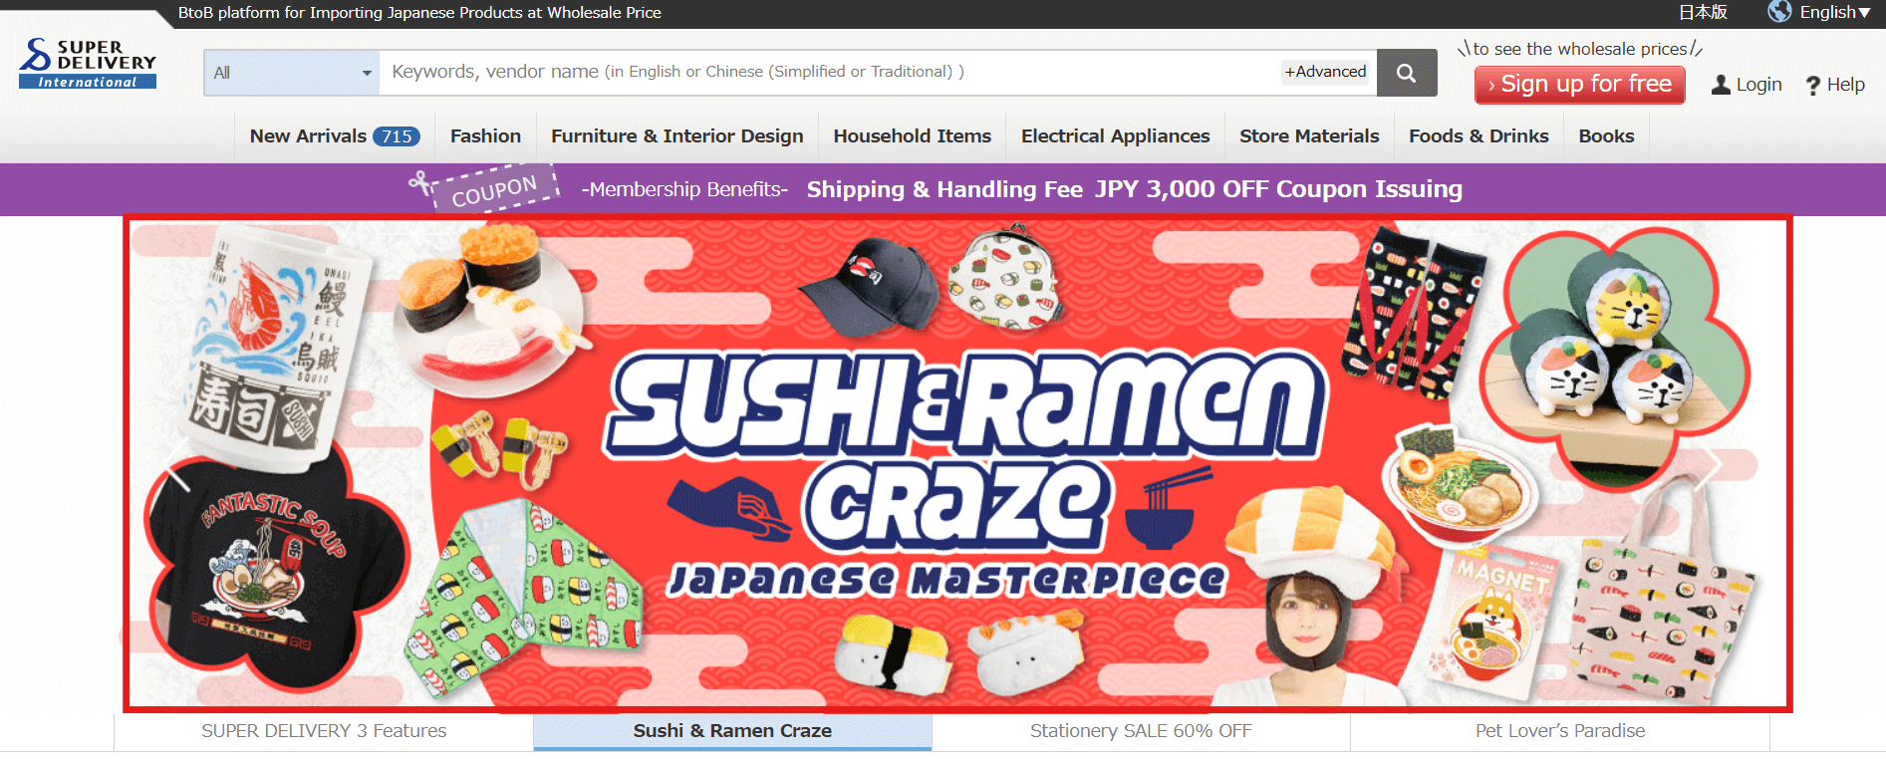Click the coupon scissors ticket graphic

(x=484, y=189)
